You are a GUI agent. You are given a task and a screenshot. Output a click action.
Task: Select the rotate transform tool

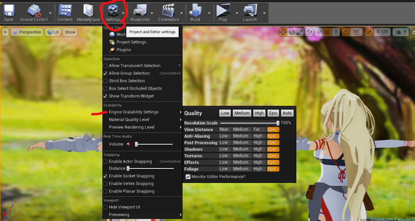click(291, 32)
